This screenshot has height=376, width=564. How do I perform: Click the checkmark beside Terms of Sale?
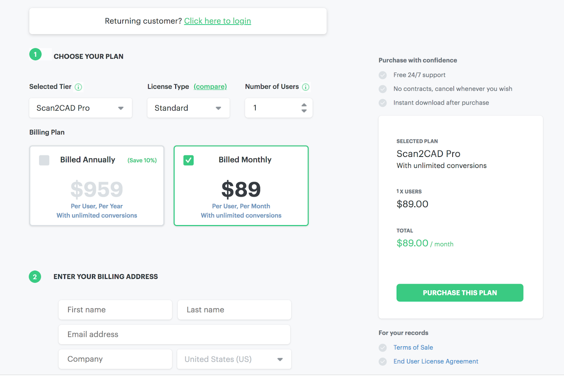point(383,348)
